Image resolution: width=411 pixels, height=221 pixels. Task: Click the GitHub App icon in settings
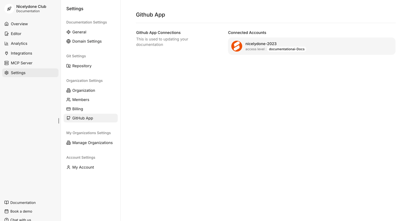click(68, 118)
